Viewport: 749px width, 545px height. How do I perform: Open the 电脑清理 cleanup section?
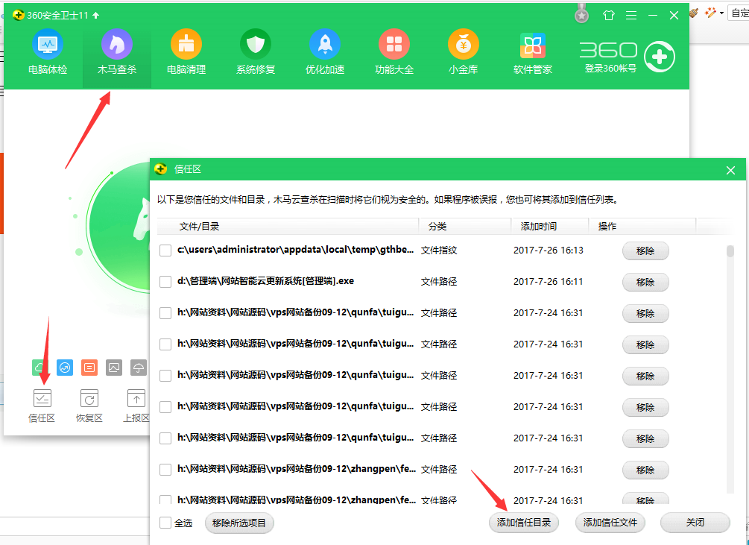click(x=186, y=52)
